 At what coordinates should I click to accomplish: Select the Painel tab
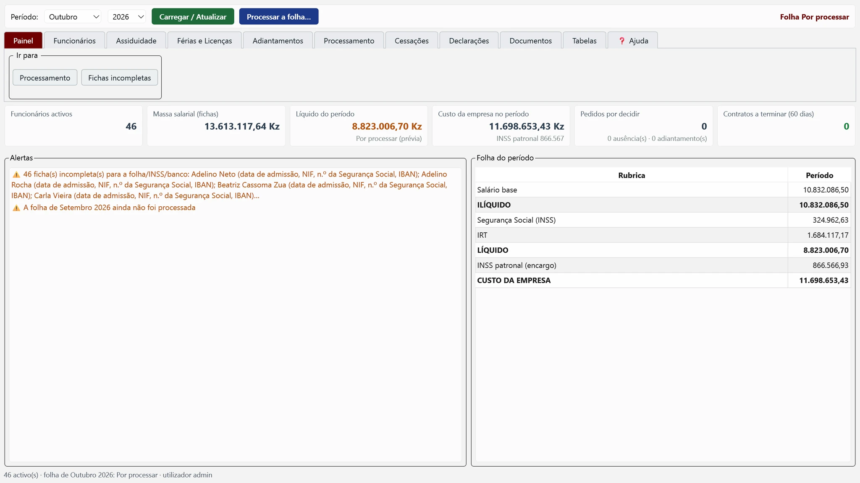click(x=23, y=41)
